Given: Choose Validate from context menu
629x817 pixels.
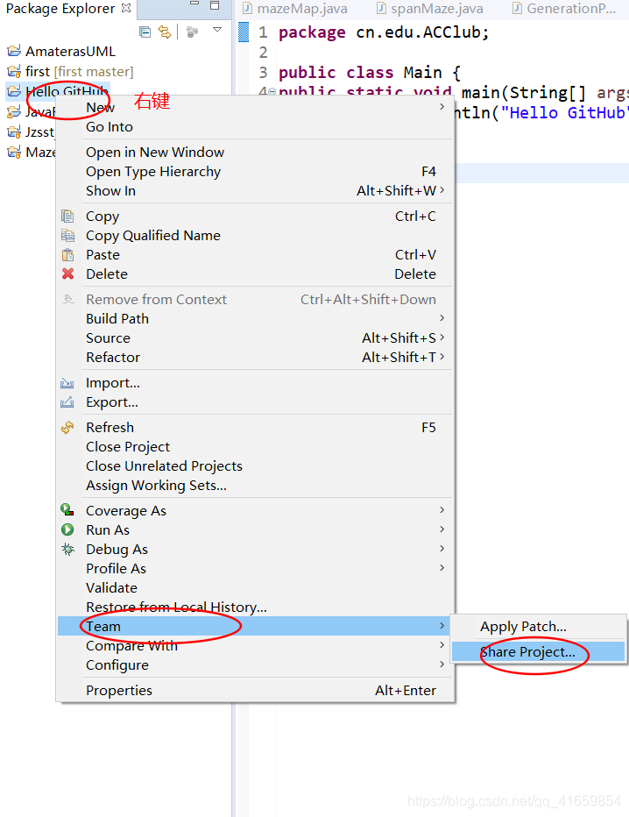Looking at the screenshot, I should pyautogui.click(x=256, y=587).
